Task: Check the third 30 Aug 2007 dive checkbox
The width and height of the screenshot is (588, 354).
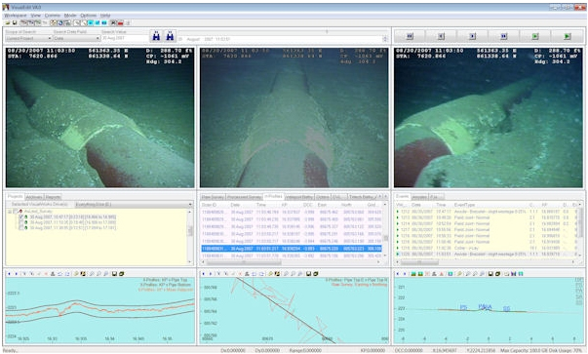Action: coord(21,227)
